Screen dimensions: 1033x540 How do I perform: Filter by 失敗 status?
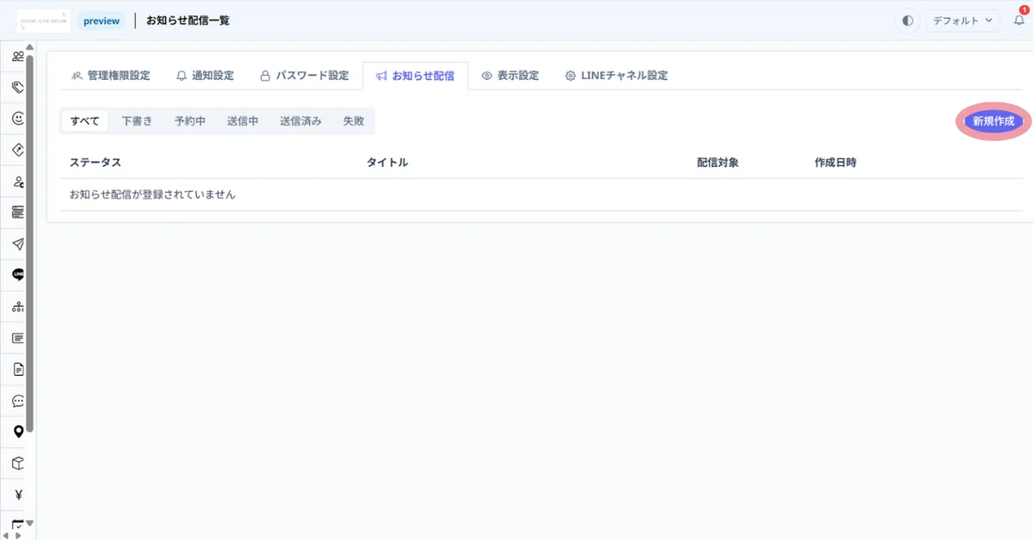353,121
